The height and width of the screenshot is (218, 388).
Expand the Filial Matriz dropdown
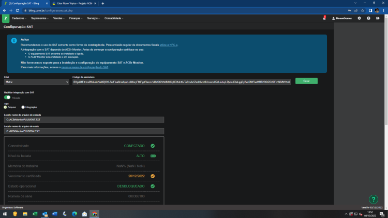37,82
